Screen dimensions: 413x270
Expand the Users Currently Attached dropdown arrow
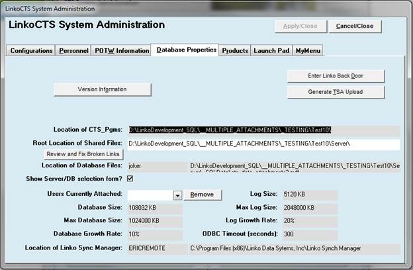coord(177,195)
